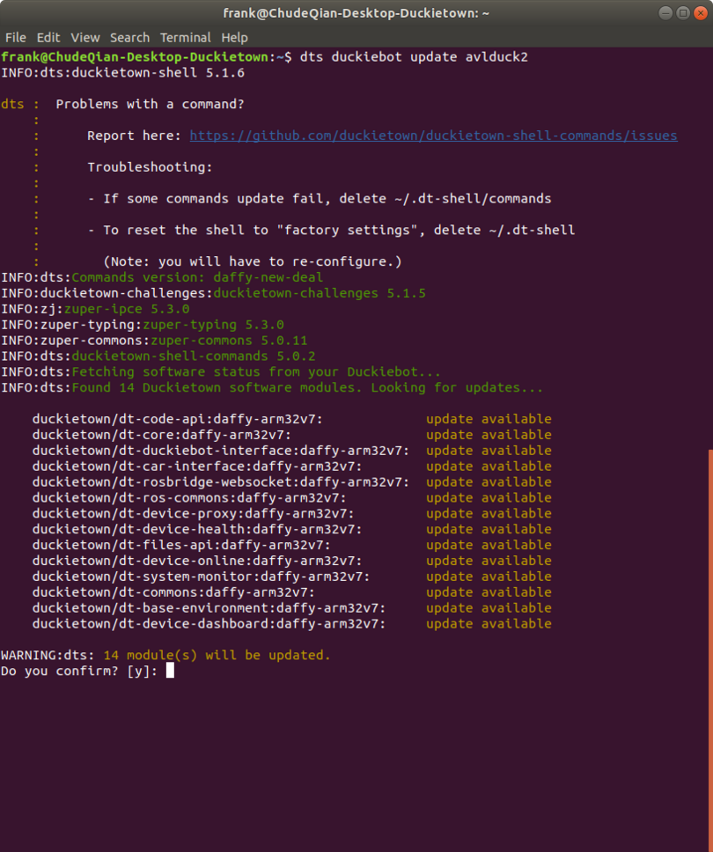Screen dimensions: 713x852
Task: Click the 'Problems with a command?' text
Action: point(150,105)
